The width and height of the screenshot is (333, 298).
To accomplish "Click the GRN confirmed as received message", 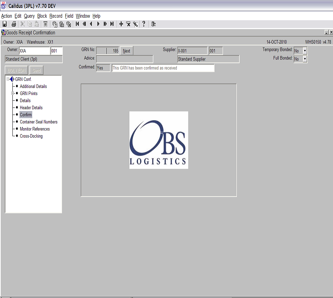I will 163,68.
